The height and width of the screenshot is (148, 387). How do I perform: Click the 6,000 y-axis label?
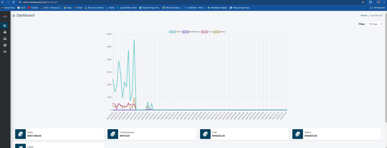pos(108,34)
